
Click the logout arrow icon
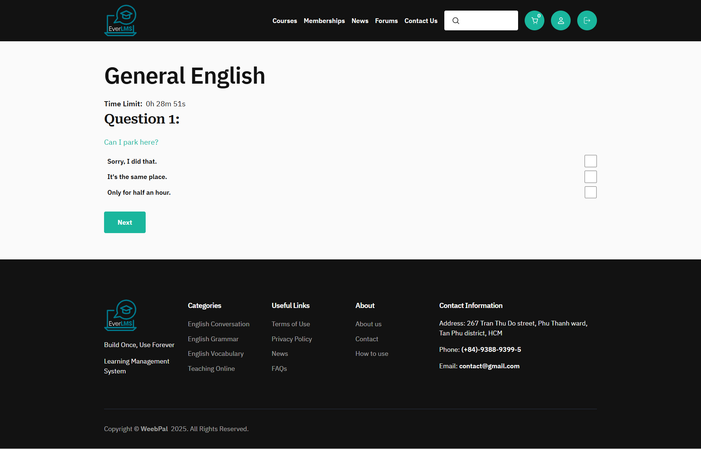point(587,20)
